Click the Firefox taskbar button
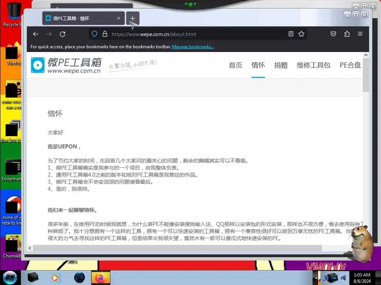381x285 pixels. (x=100, y=278)
